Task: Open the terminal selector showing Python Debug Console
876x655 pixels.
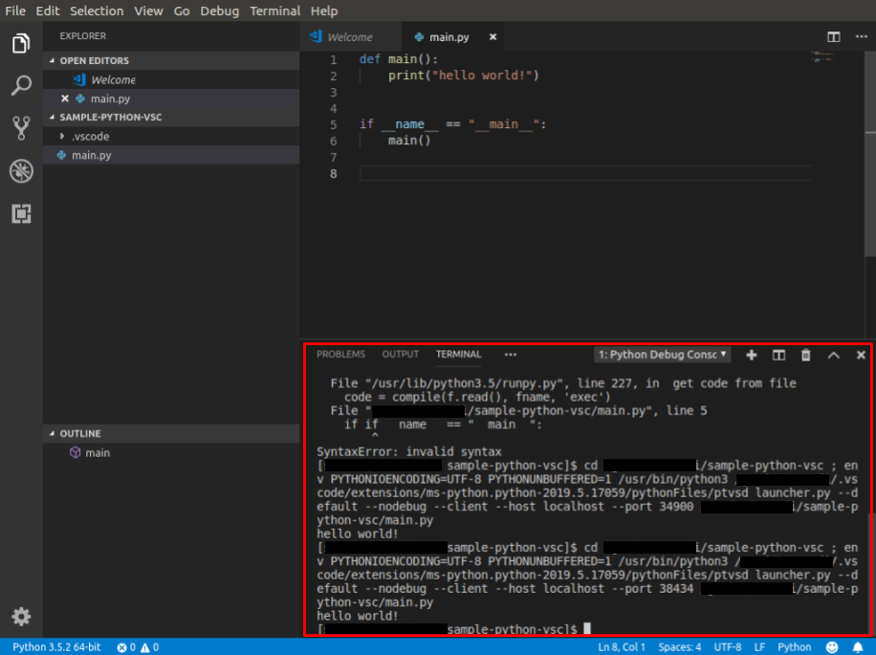Action: (663, 354)
